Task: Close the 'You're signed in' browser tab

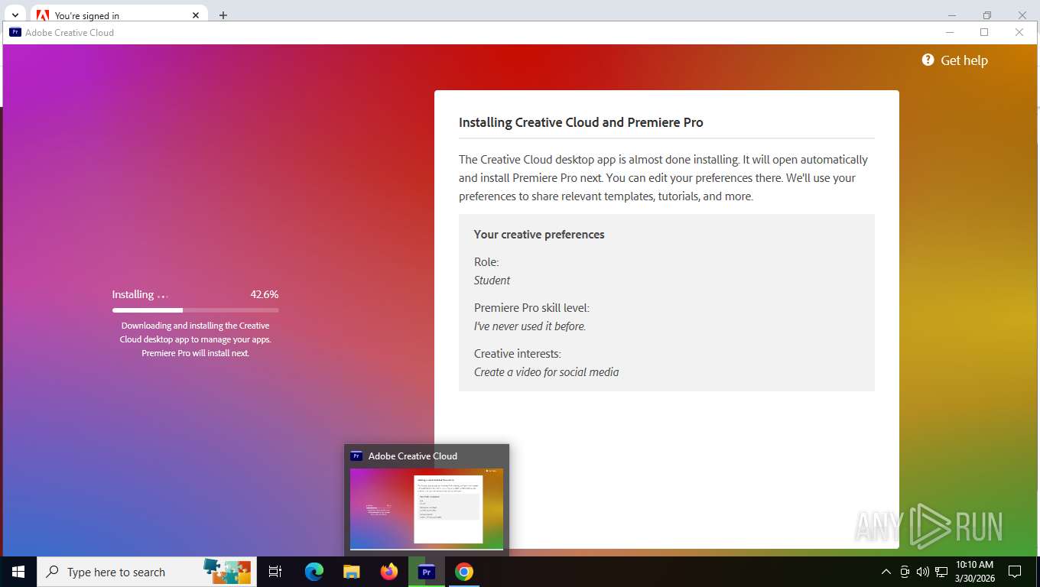Action: pyautogui.click(x=196, y=15)
